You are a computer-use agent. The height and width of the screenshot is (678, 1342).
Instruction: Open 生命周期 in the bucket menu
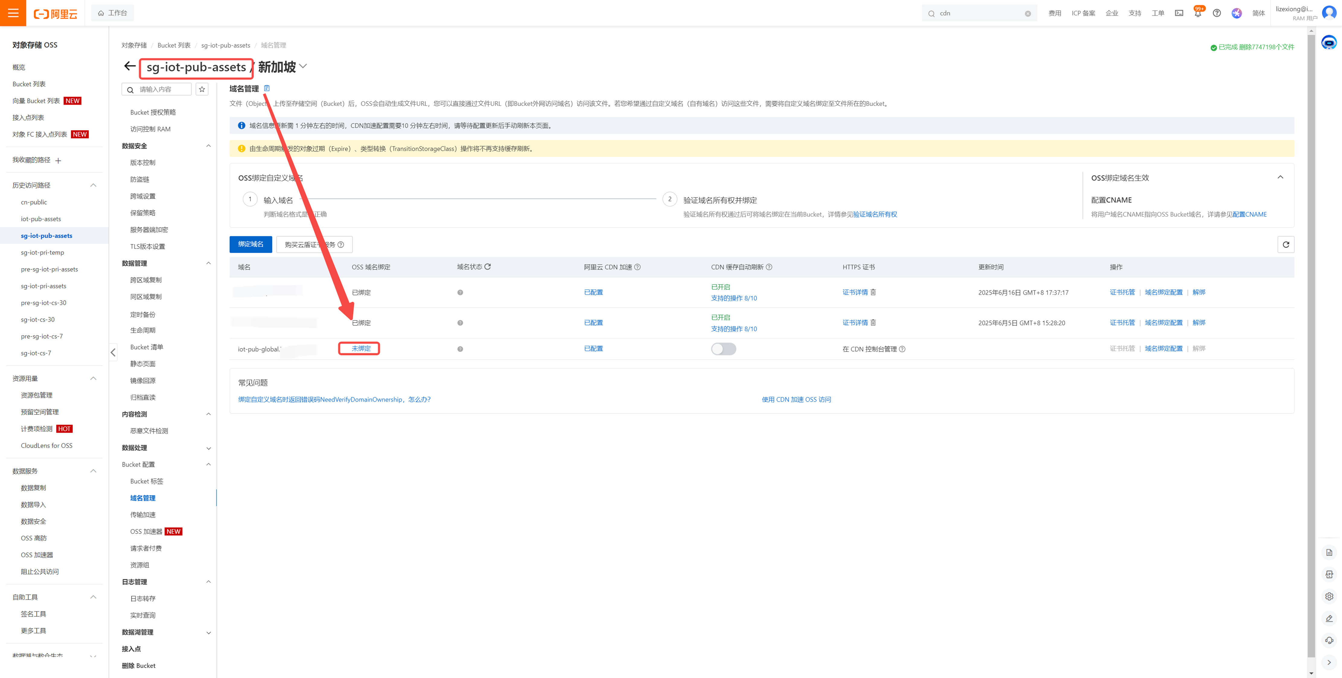[x=143, y=330]
